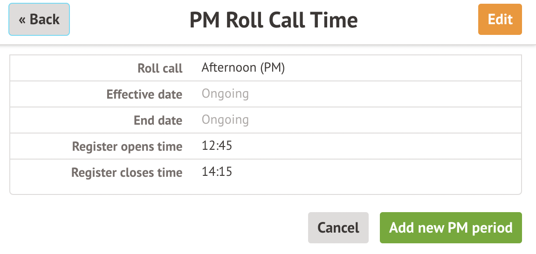Screen dimensions: 536x254
Task: Select the Afternoon (PM) value
Action: [x=243, y=68]
